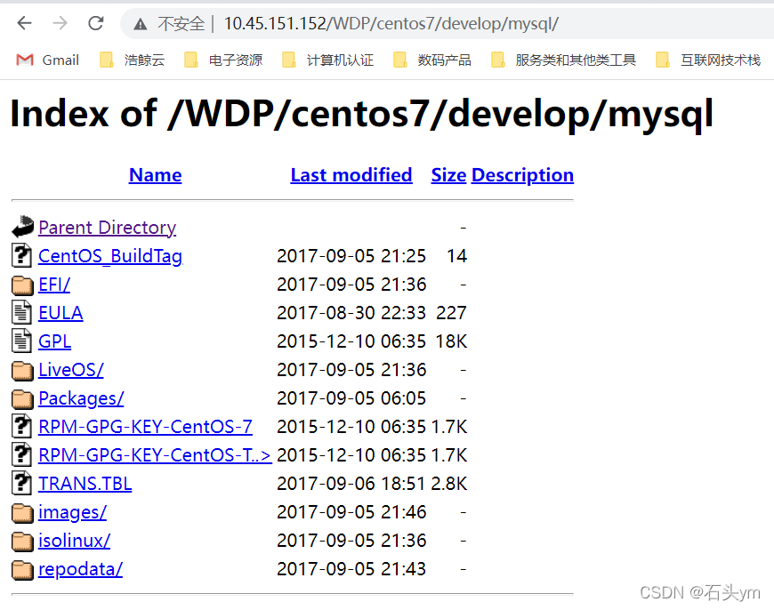Image resolution: width=774 pixels, height=610 pixels.
Task: Open the 电子资源 bookmark folder
Action: pos(223,60)
